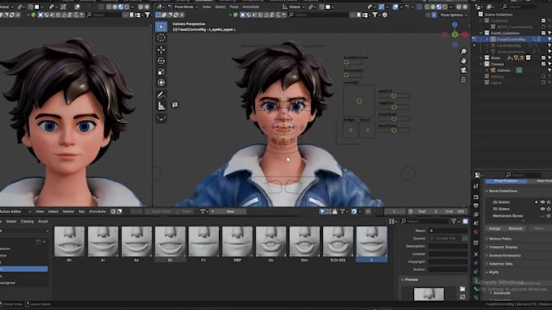Click the asset preview folder icon
Viewport: 552px width, 310px height.
pos(463,289)
